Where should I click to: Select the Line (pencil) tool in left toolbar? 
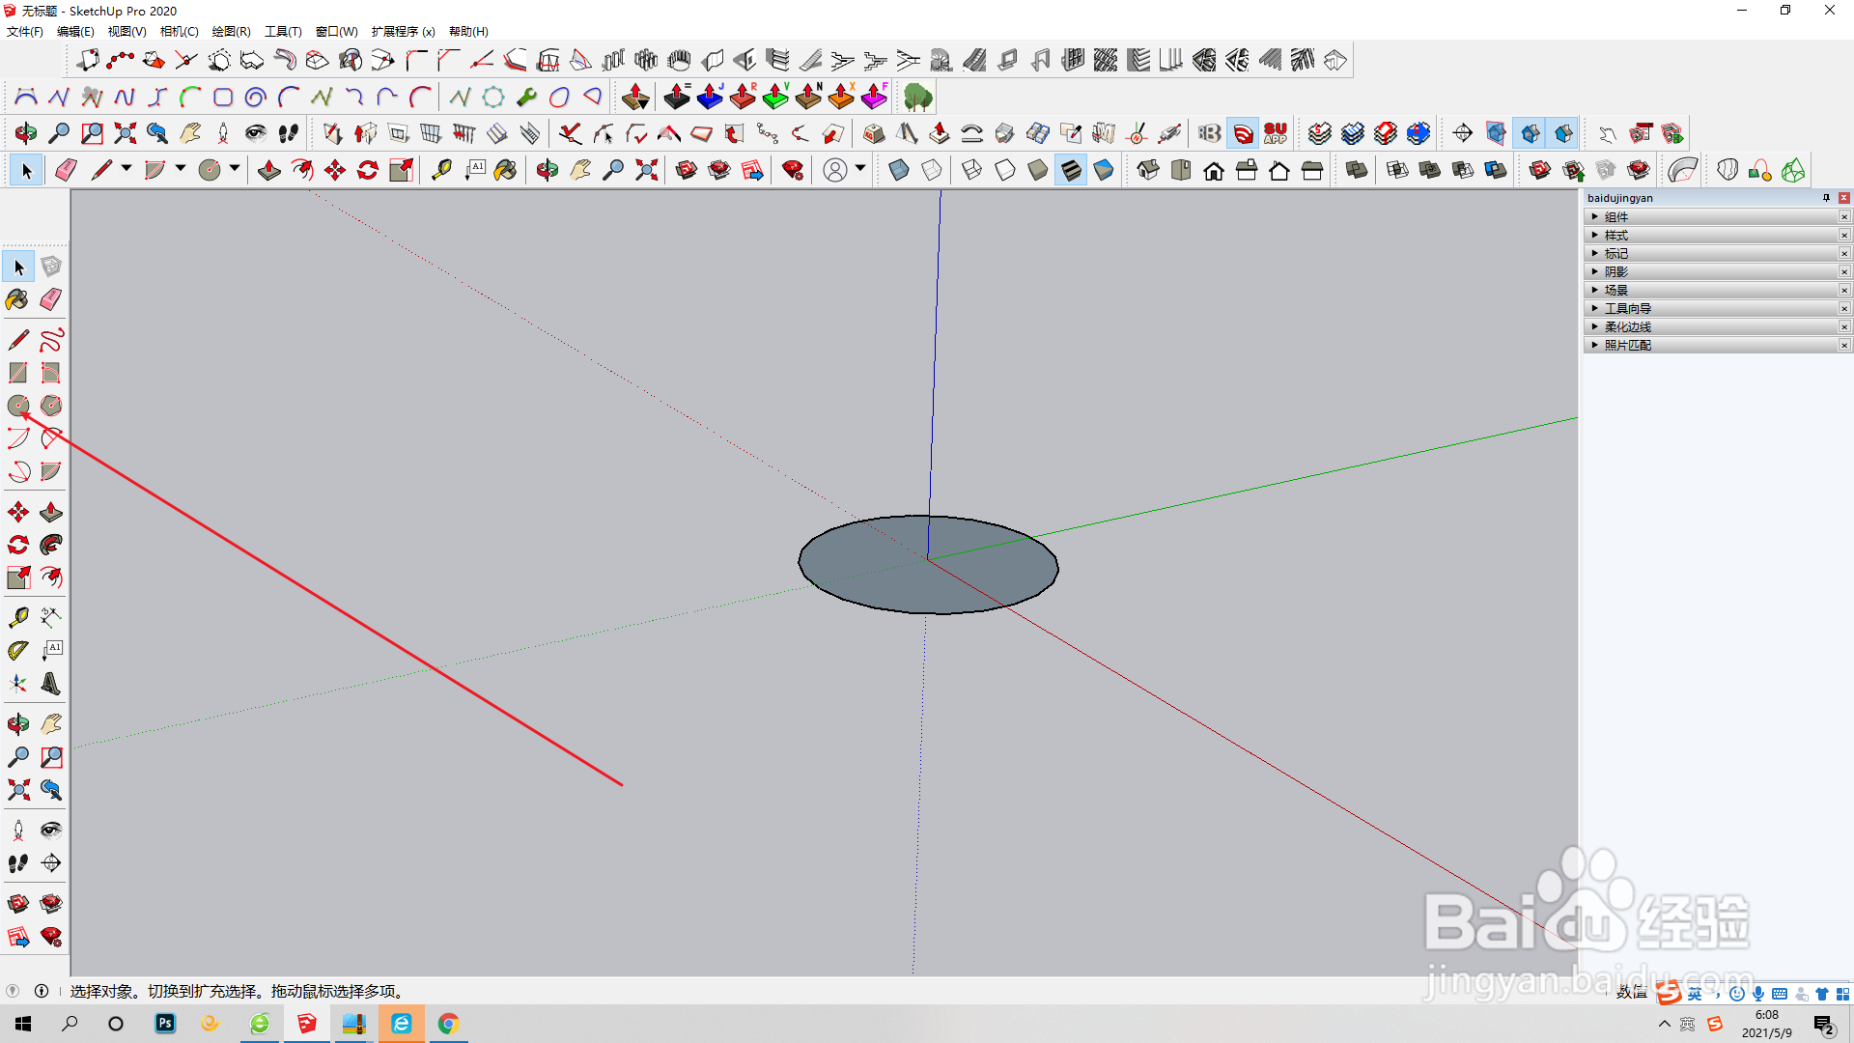(18, 340)
